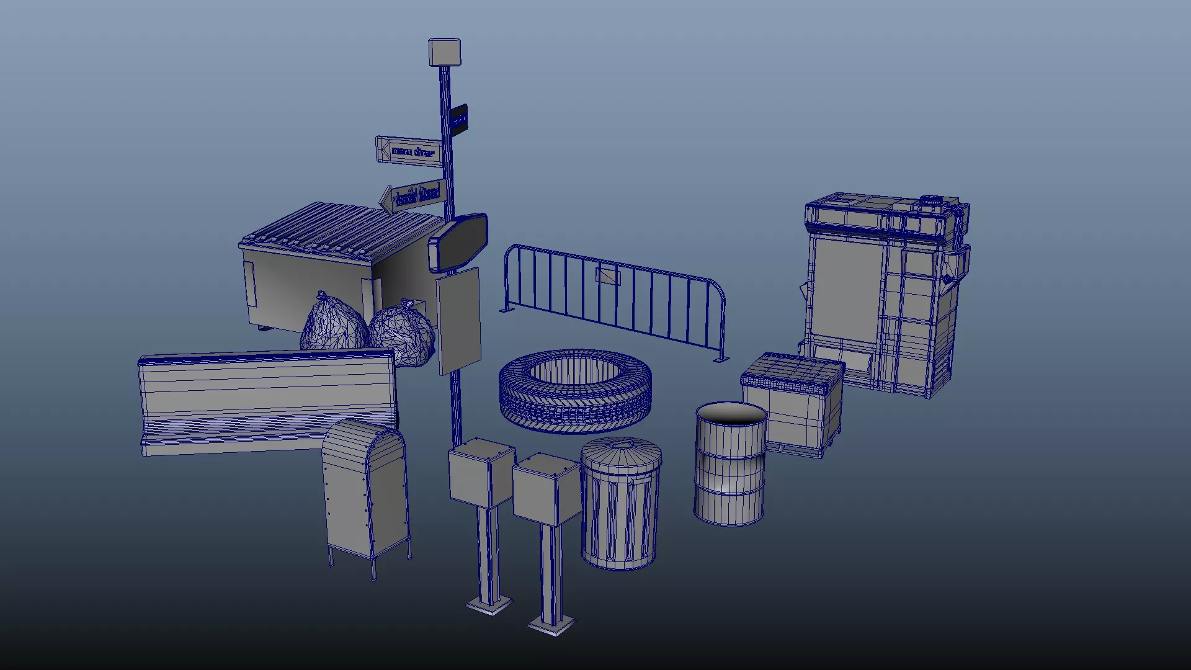Click the upper rectangular direction sign
Screen dimensions: 1191x670
[408, 151]
